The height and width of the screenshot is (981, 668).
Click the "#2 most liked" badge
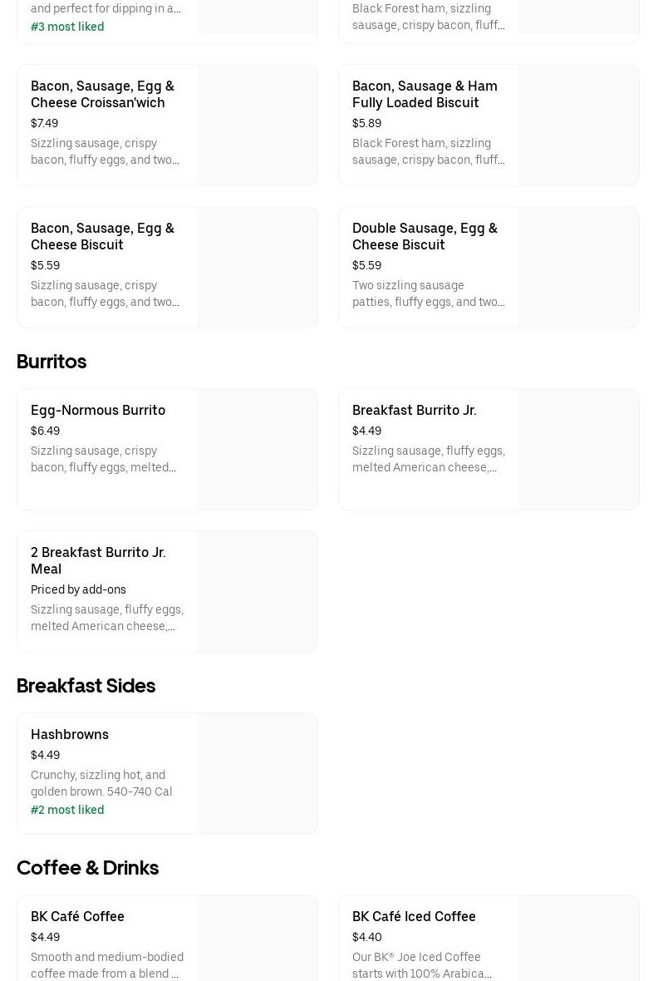(67, 810)
